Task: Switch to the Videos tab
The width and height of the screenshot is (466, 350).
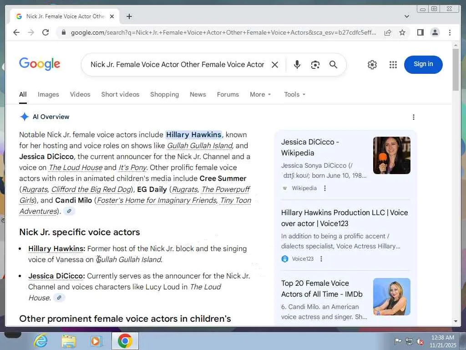Action: point(80,94)
